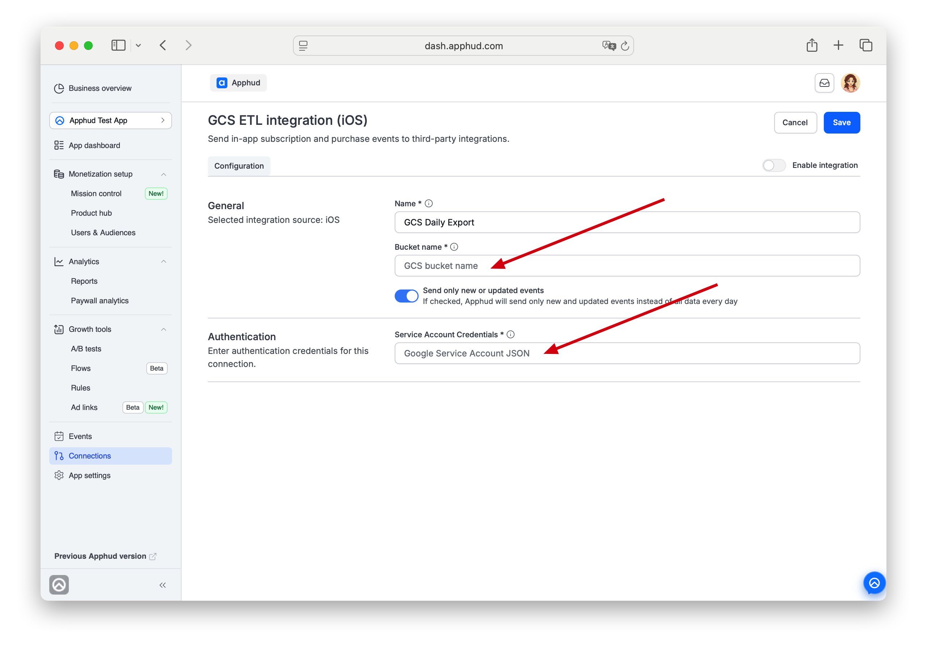The image size is (927, 655).
Task: Click the Apphud breadcrumb chip
Action: (238, 83)
